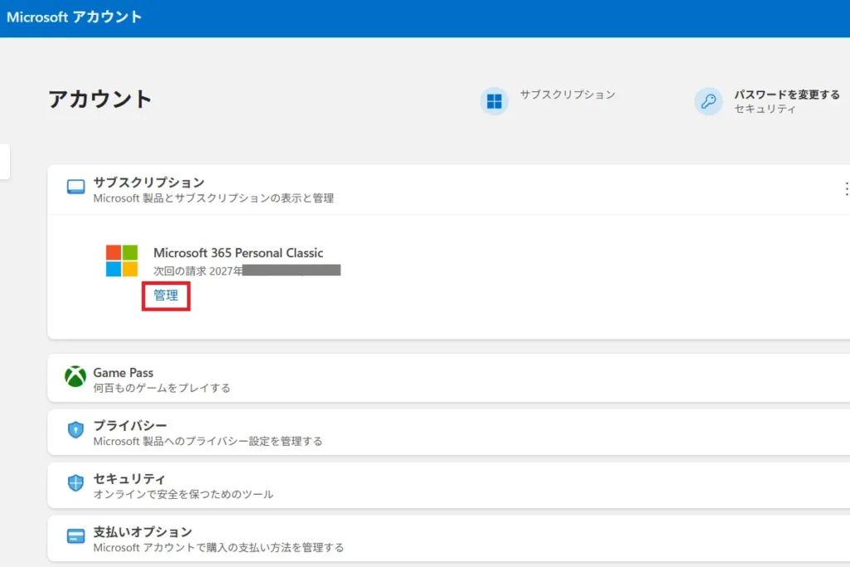This screenshot has width=850, height=567.
Task: Expand the Game Pass card
Action: tap(449, 379)
